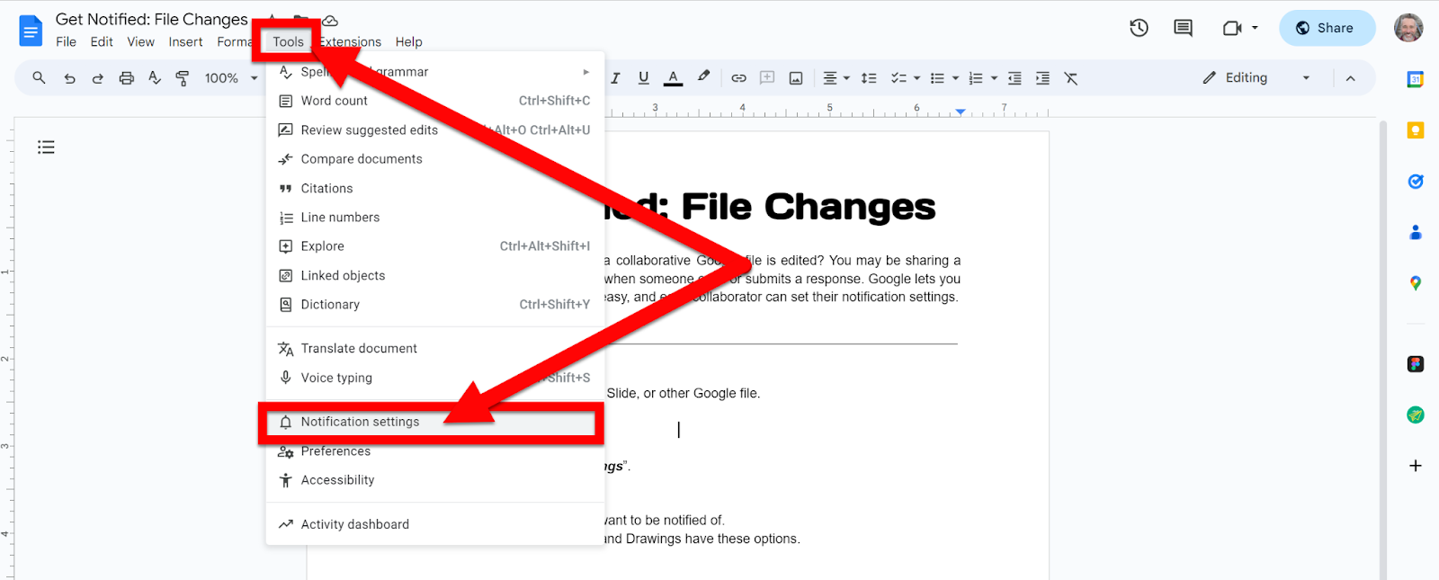This screenshot has height=580, width=1439.
Task: Insert a link
Action: tap(738, 78)
